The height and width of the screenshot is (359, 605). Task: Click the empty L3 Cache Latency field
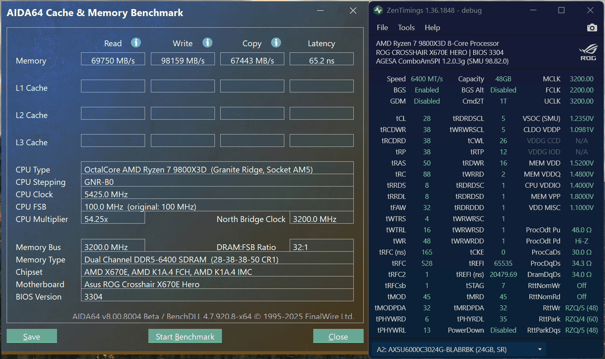pos(322,140)
